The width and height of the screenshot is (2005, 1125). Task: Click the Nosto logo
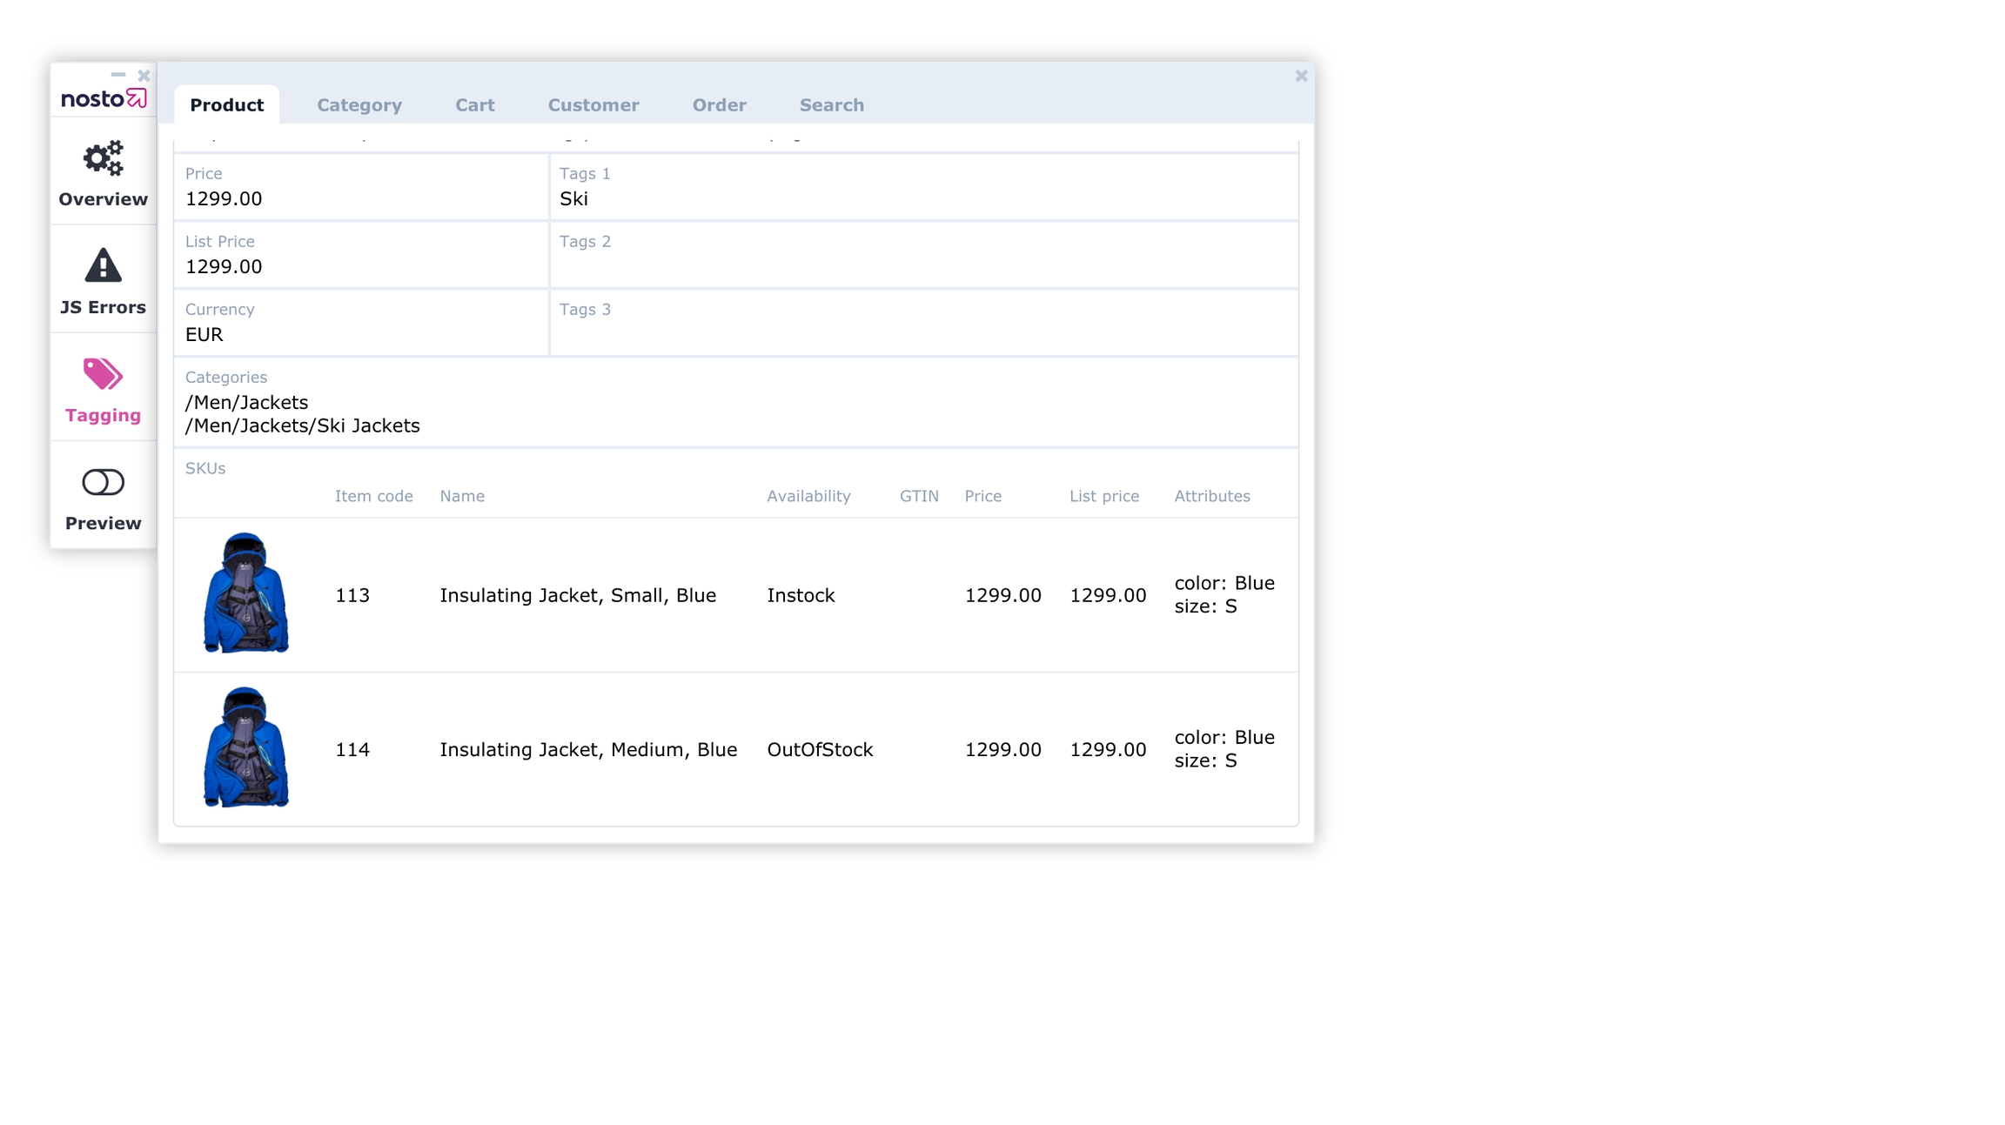[103, 98]
